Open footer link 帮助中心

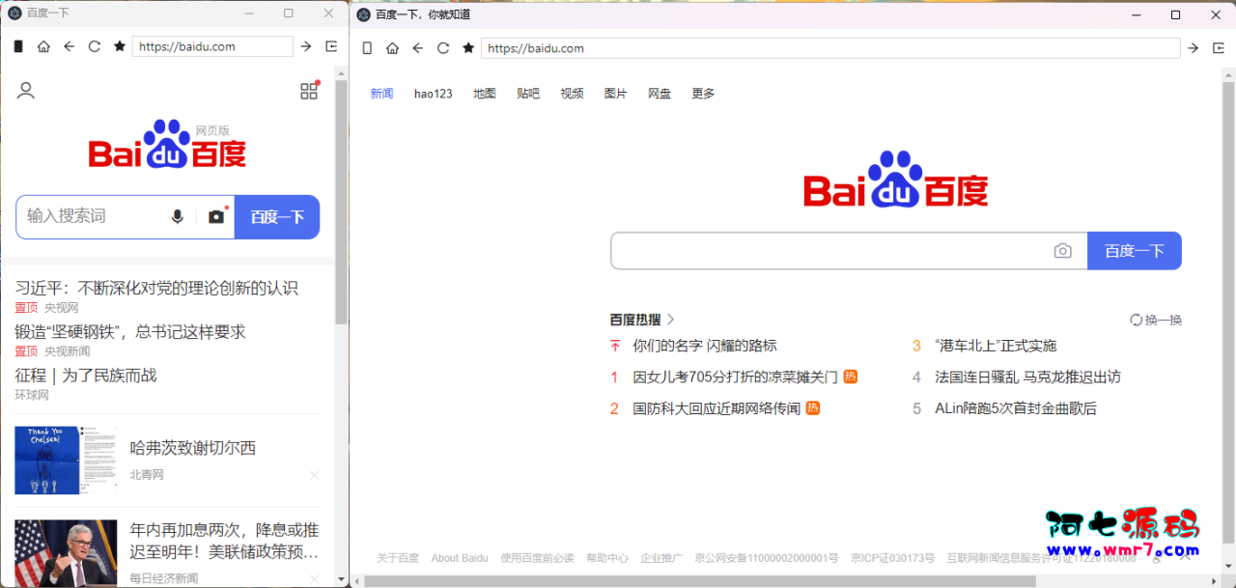pos(607,558)
